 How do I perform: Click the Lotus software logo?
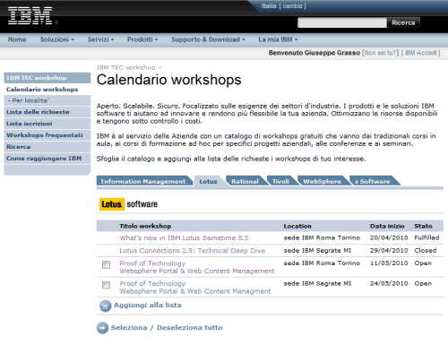[x=128, y=204]
